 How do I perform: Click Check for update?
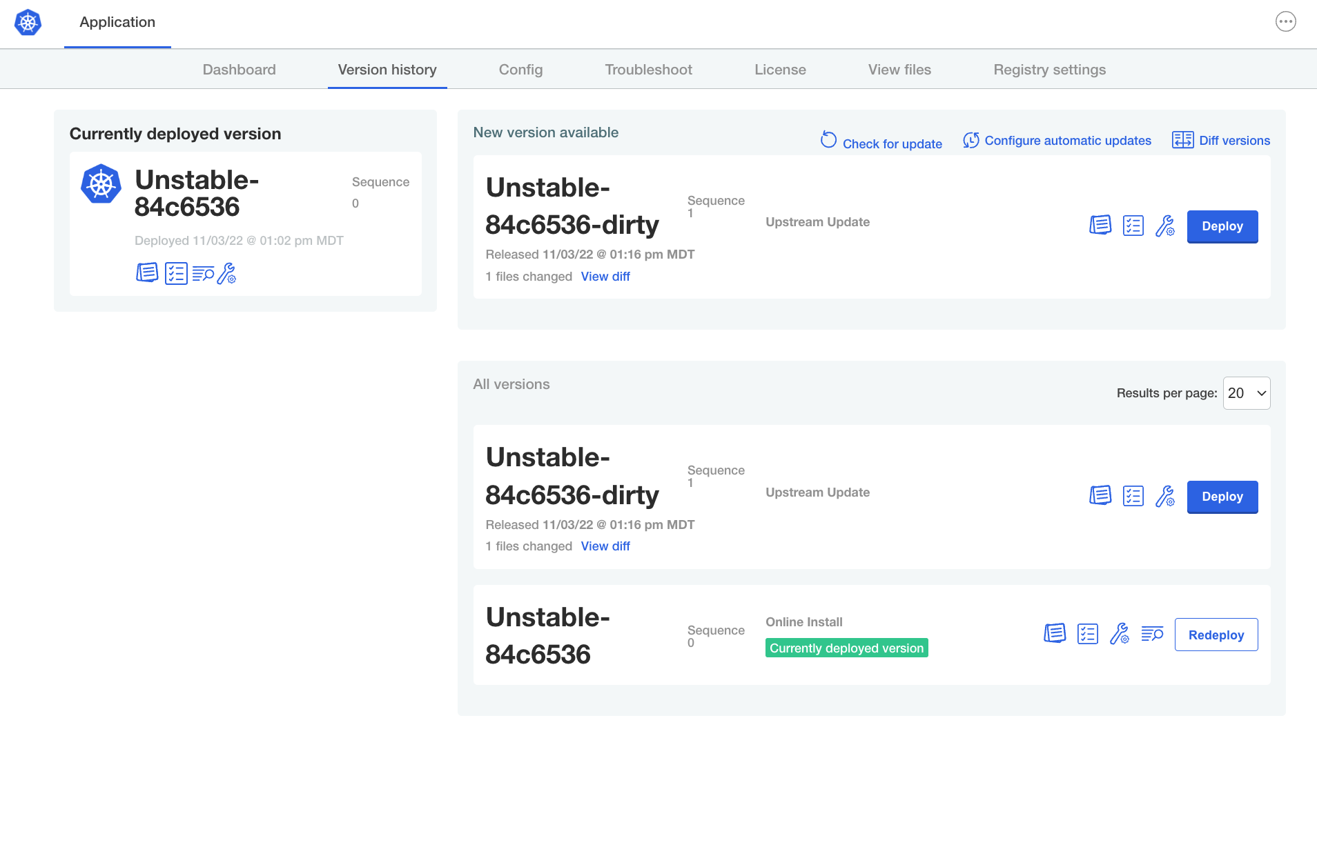892,143
